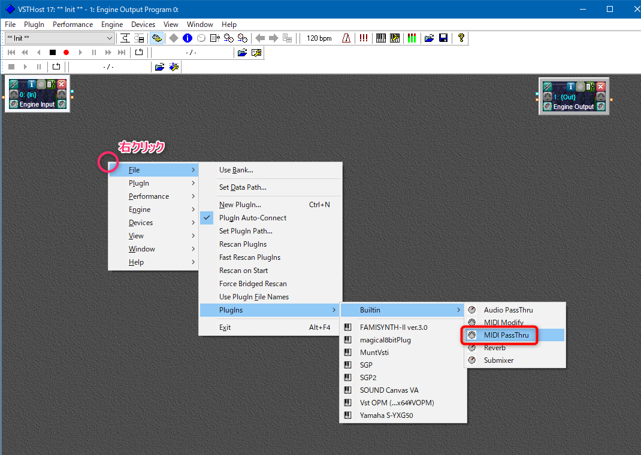Open the Performance menu in the menu bar

click(x=72, y=25)
